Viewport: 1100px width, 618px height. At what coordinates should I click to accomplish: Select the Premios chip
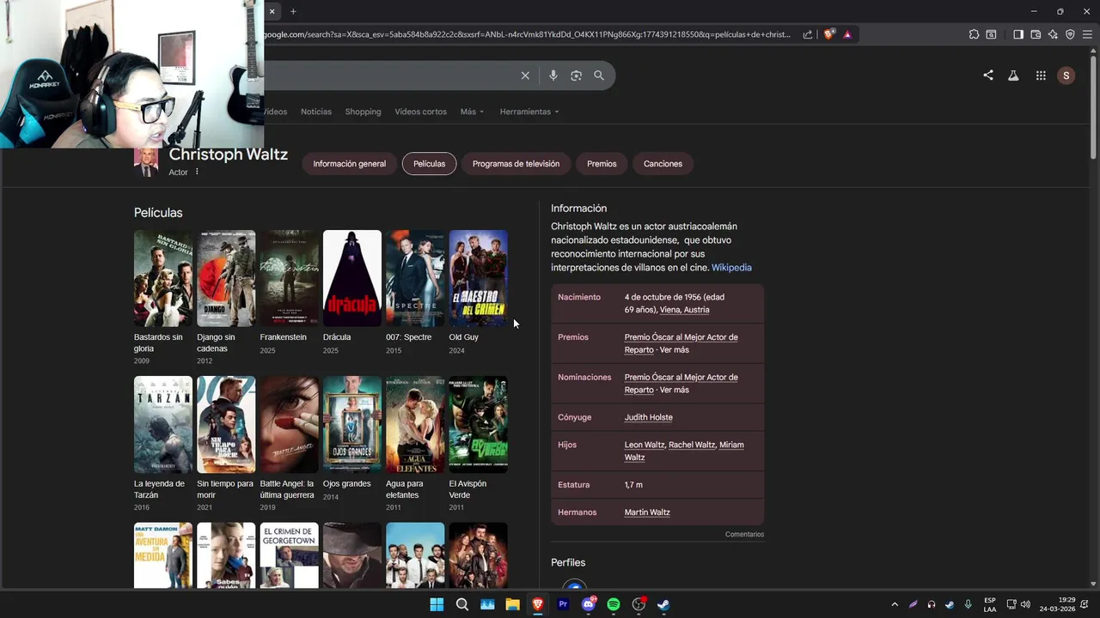(602, 164)
